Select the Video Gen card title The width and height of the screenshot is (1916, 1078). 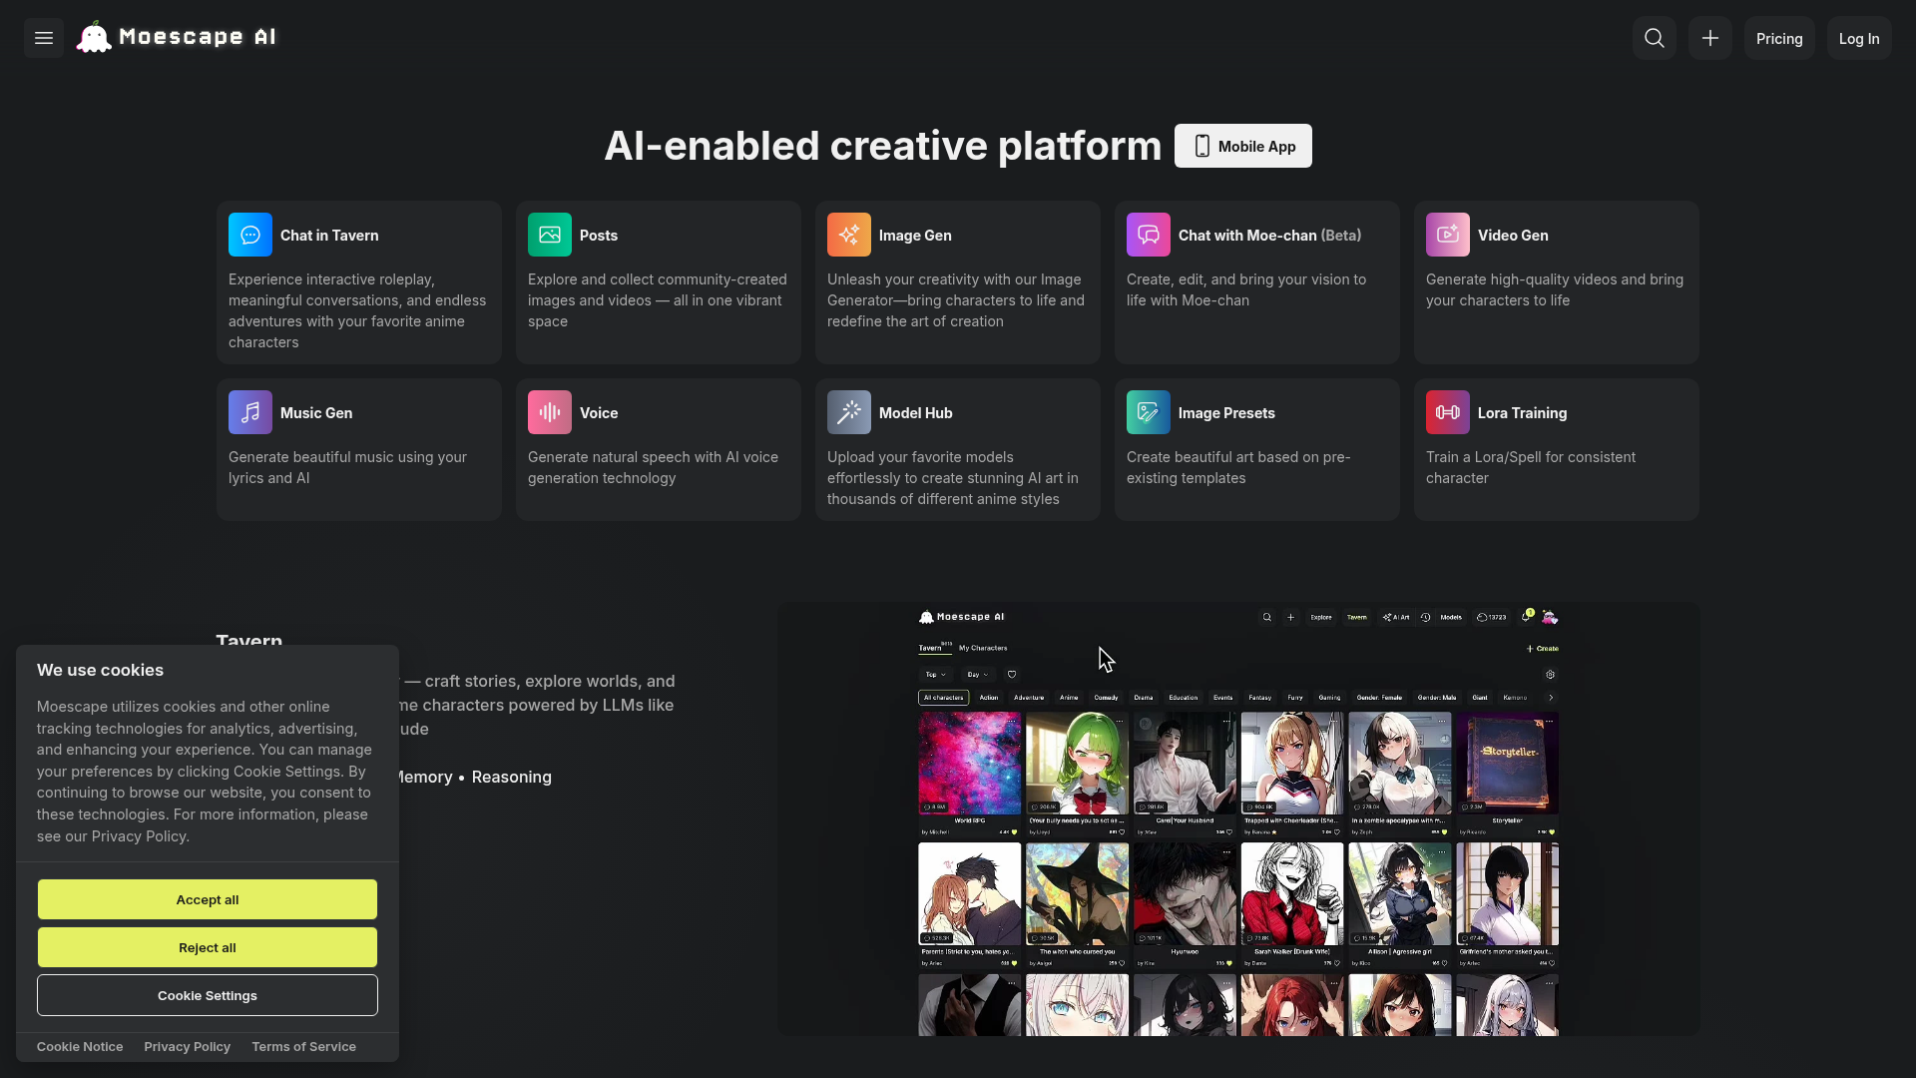(1513, 236)
